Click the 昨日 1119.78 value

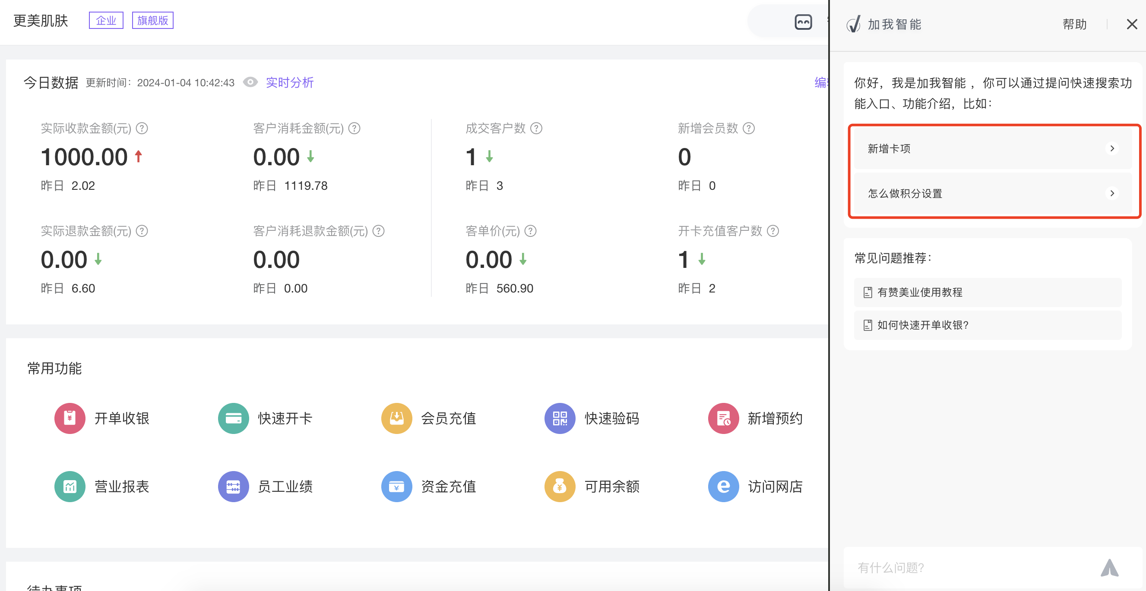pyautogui.click(x=290, y=186)
